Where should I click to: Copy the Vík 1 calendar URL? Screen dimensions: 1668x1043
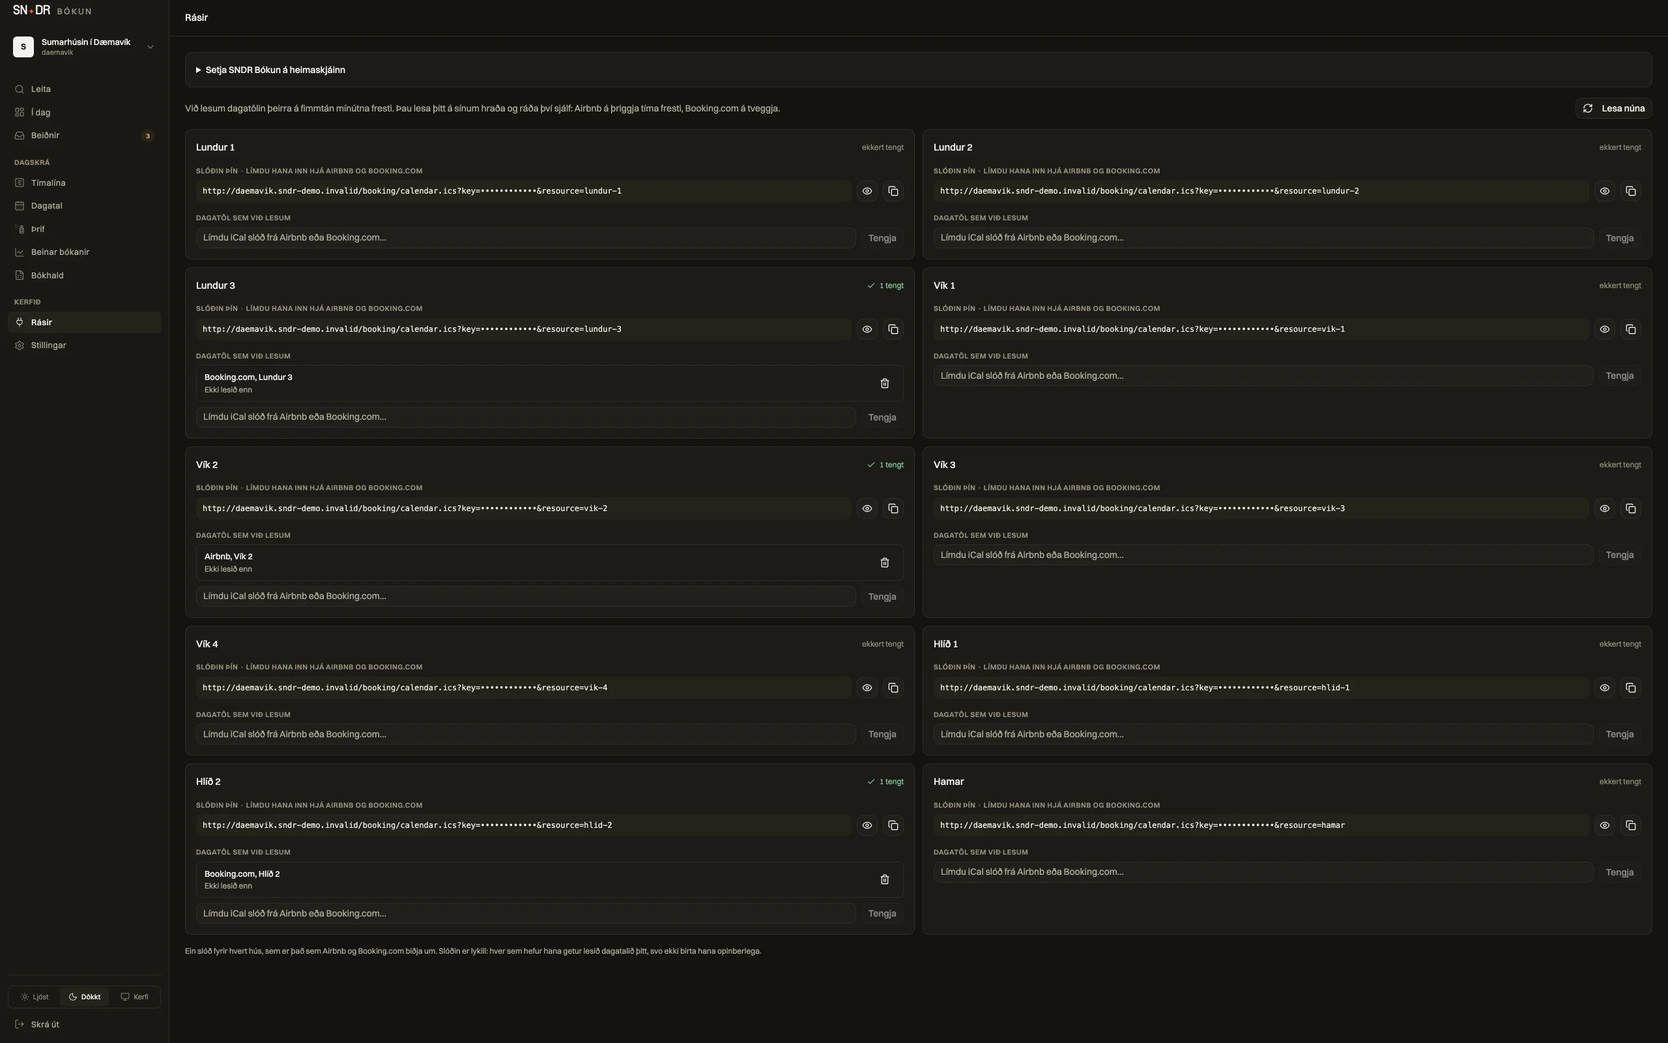coord(1630,329)
